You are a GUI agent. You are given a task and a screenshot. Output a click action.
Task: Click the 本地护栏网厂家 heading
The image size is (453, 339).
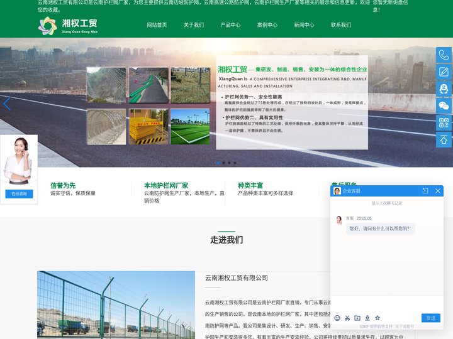click(x=166, y=185)
